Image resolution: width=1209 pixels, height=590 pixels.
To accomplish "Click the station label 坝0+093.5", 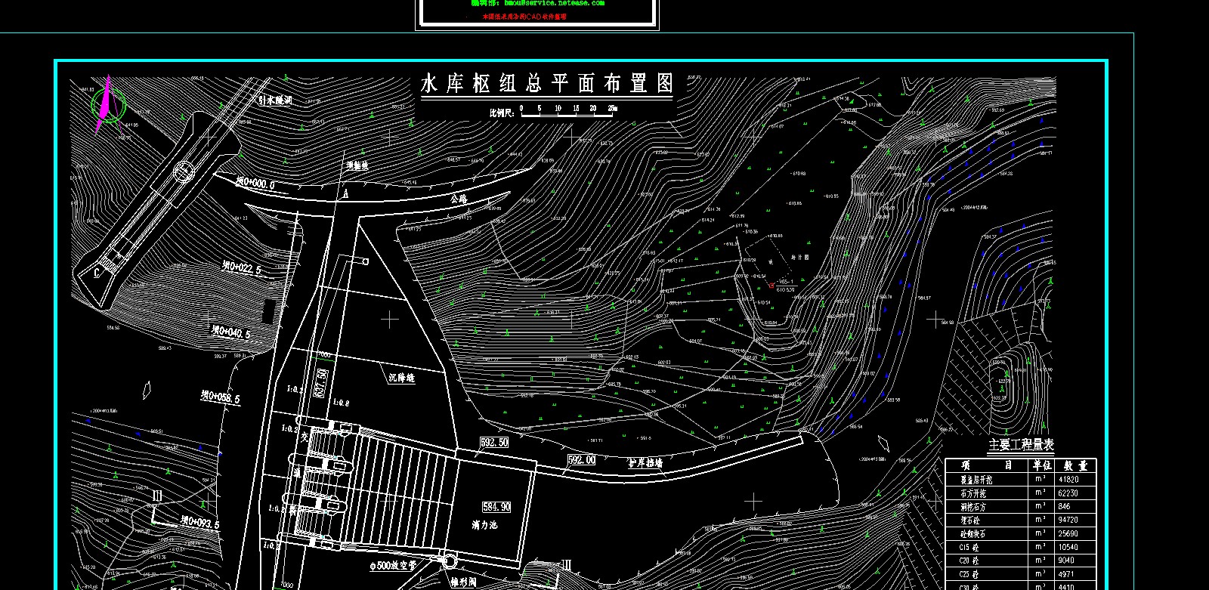I will [200, 522].
